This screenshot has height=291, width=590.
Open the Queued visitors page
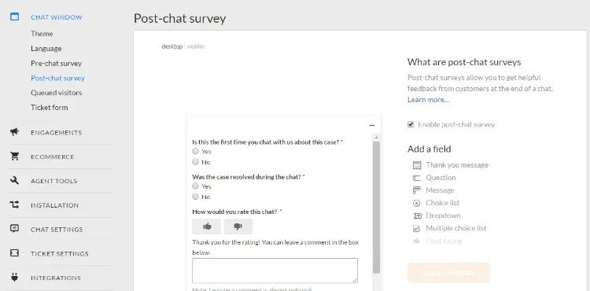point(56,93)
